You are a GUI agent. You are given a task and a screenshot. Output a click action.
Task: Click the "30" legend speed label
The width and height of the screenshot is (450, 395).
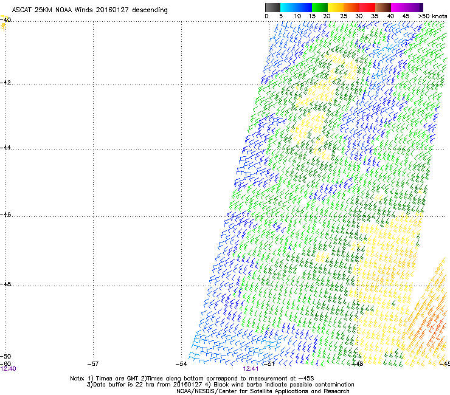[x=359, y=16]
